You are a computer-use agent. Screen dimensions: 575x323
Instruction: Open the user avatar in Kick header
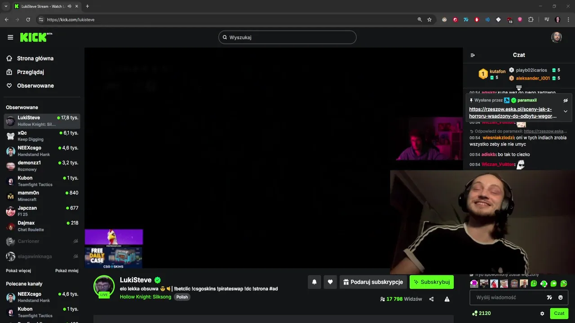pyautogui.click(x=557, y=37)
